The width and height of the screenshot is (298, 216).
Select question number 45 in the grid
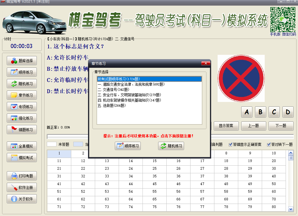(x=155, y=184)
